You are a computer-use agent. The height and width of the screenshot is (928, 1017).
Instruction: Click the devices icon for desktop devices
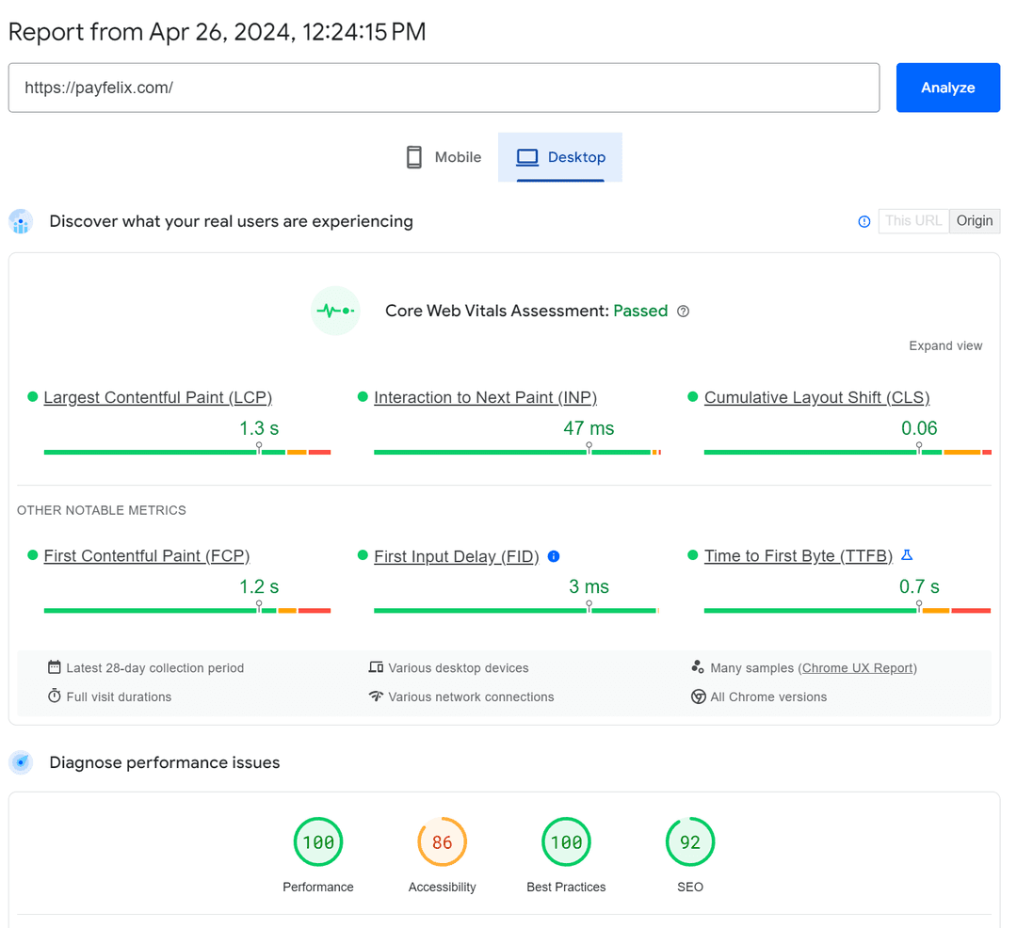pos(376,667)
